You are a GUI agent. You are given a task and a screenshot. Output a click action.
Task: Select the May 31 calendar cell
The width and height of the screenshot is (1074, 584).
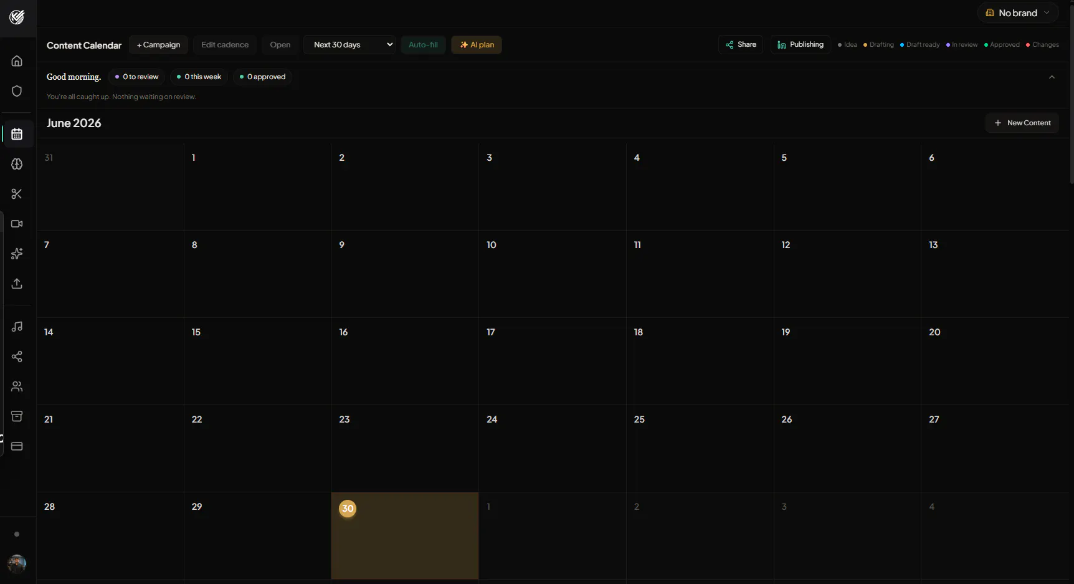coord(110,186)
